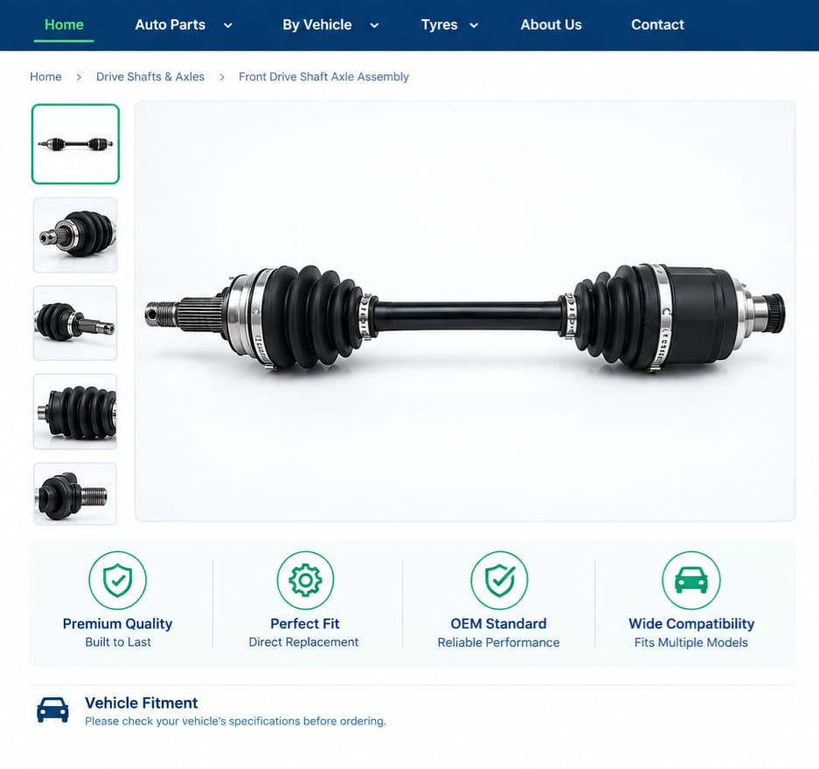Expand the Auto Parts dropdown chevron
This screenshot has height=769, width=819.
228,25
